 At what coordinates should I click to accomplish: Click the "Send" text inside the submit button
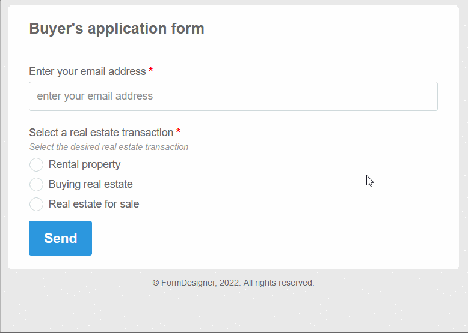[60, 238]
